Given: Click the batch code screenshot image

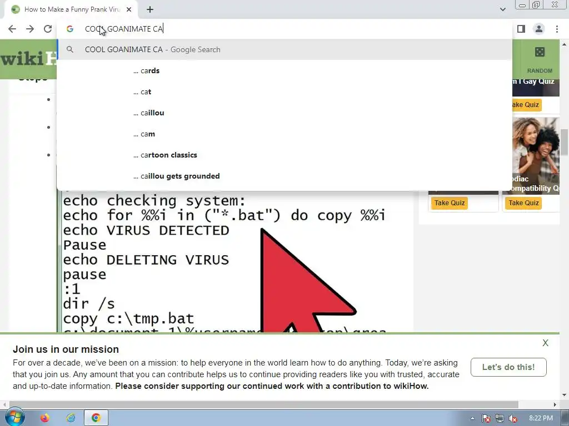Looking at the screenshot, I should click(x=235, y=262).
